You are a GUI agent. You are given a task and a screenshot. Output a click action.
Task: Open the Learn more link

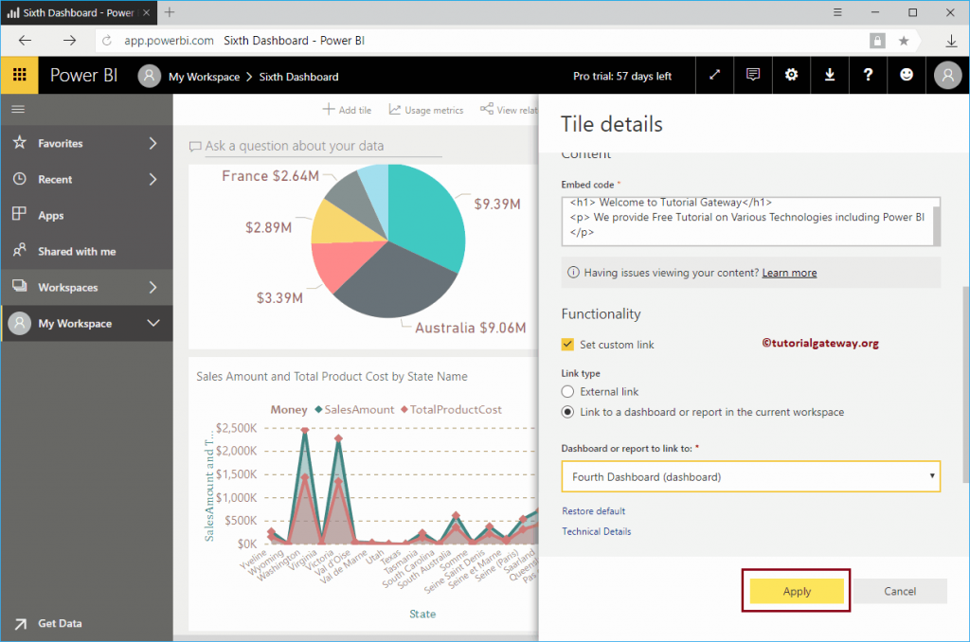click(x=789, y=273)
